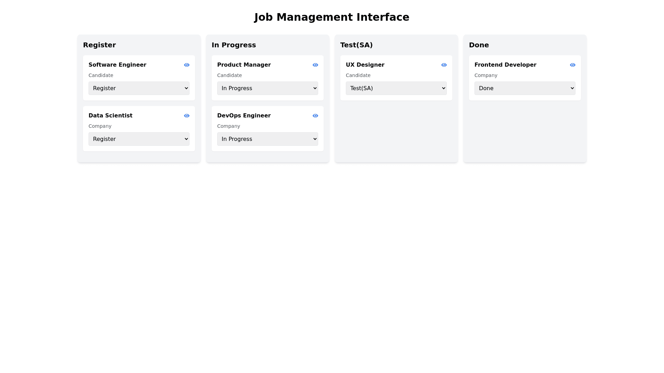Click the Software Engineer job title
Image resolution: width=664 pixels, height=373 pixels.
click(x=117, y=65)
